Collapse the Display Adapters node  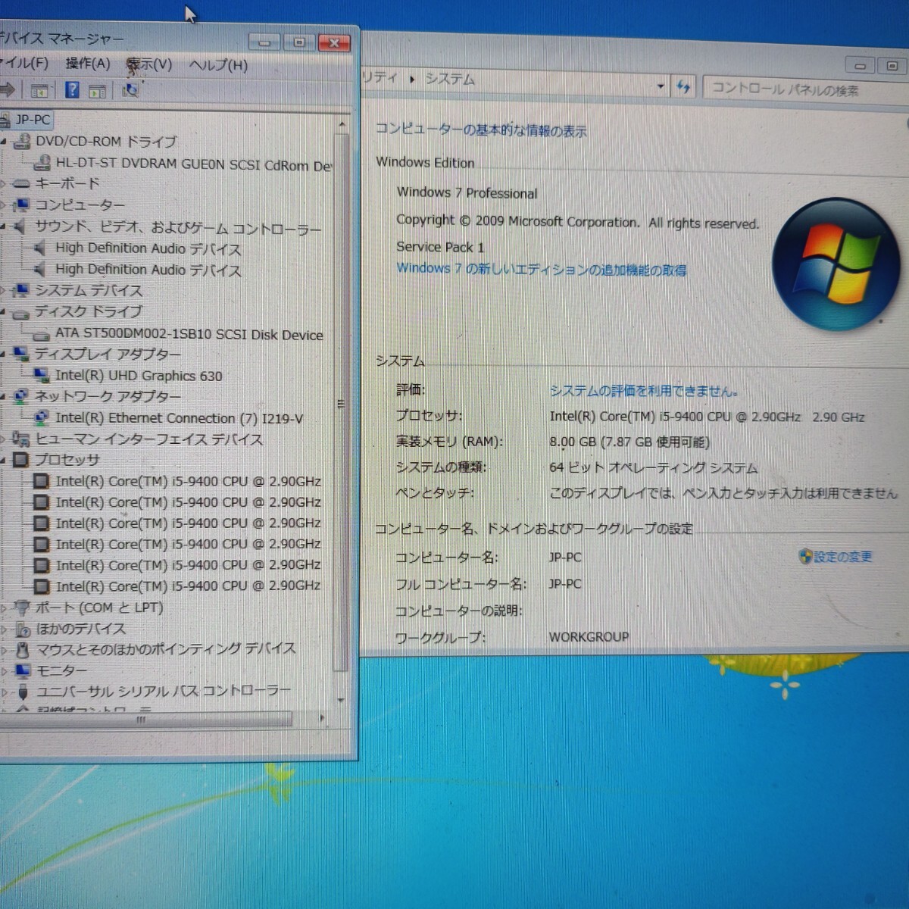coord(4,355)
